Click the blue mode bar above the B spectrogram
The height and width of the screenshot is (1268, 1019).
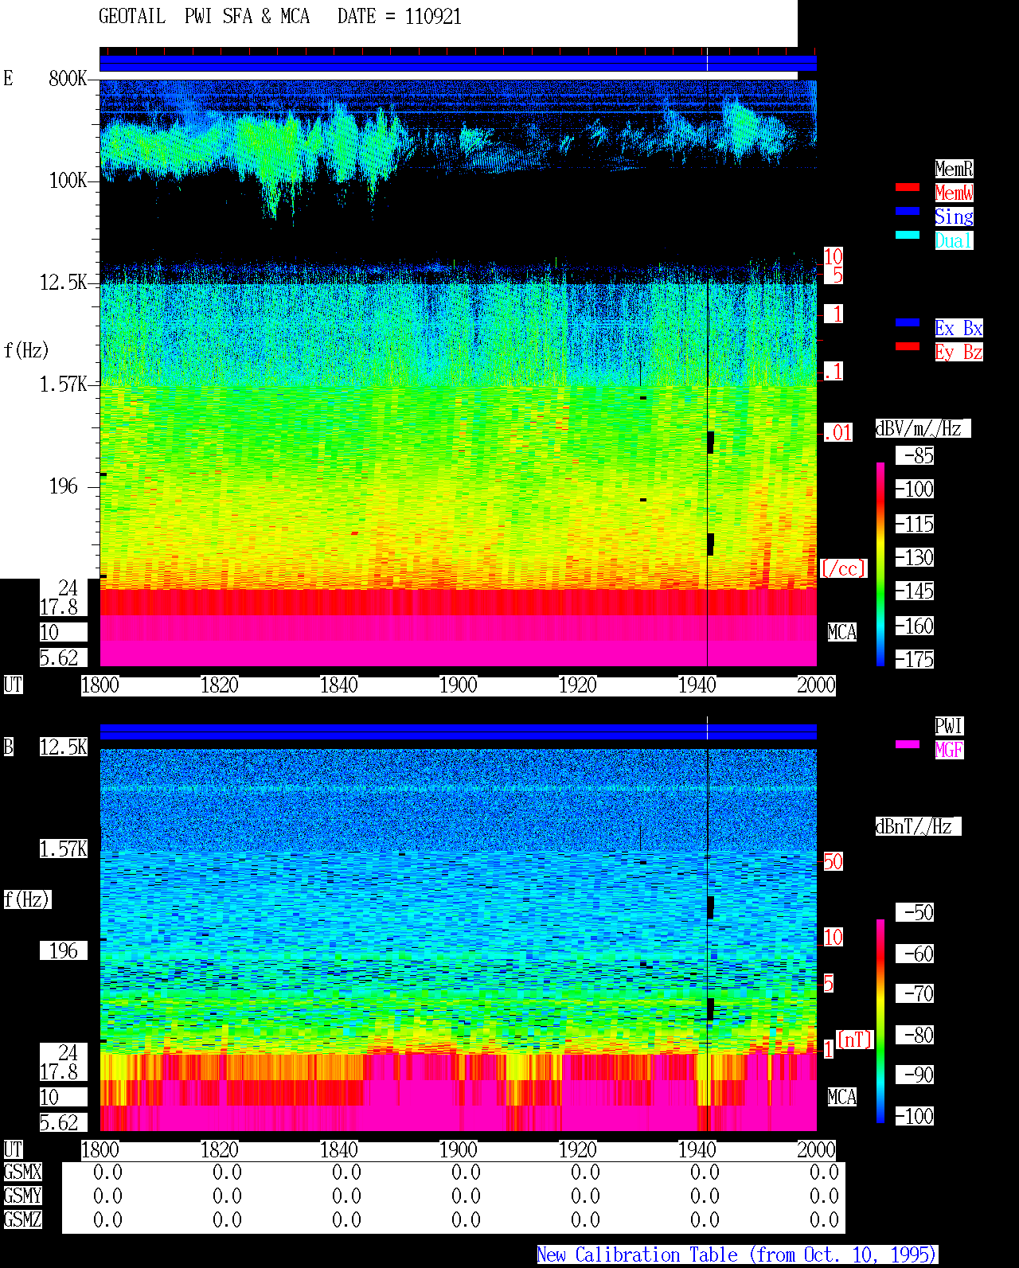click(x=458, y=732)
